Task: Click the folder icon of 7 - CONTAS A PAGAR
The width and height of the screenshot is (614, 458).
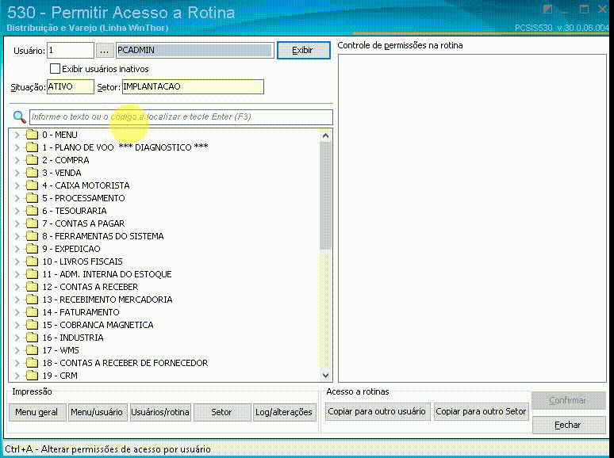Action: point(32,223)
